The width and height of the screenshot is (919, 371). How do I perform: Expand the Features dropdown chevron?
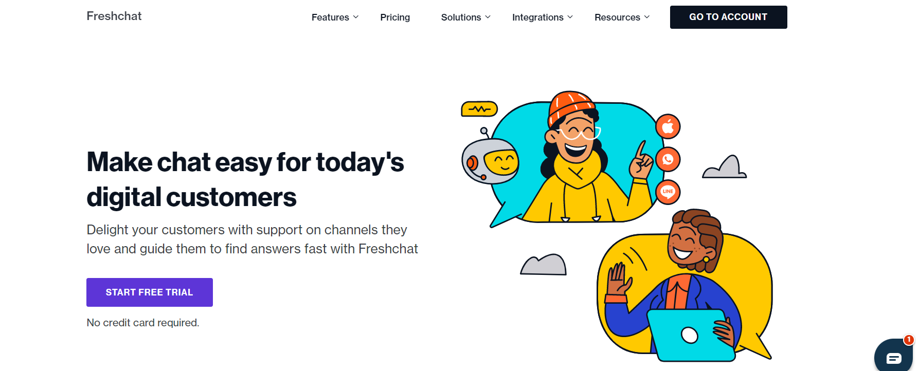[x=356, y=17]
